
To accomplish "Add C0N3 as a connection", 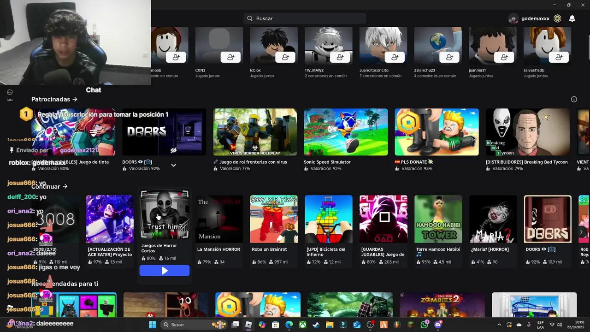I will pos(230,57).
